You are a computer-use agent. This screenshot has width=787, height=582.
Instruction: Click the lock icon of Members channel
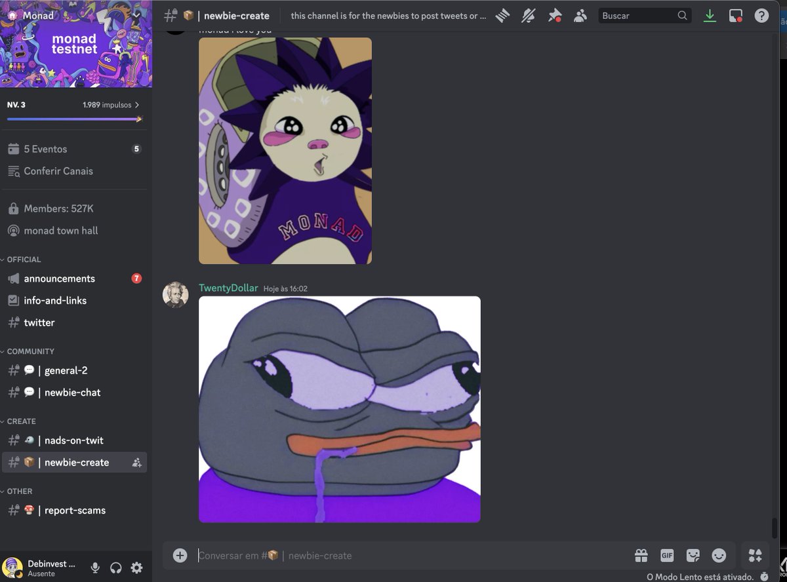tap(13, 208)
